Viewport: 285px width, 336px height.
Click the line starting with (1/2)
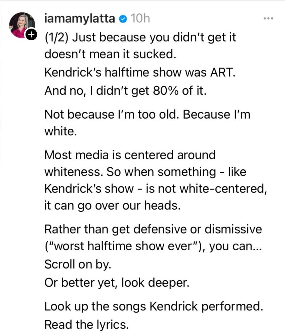click(x=140, y=38)
